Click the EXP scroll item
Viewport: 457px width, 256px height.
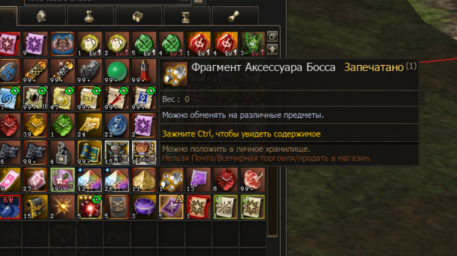(89, 98)
